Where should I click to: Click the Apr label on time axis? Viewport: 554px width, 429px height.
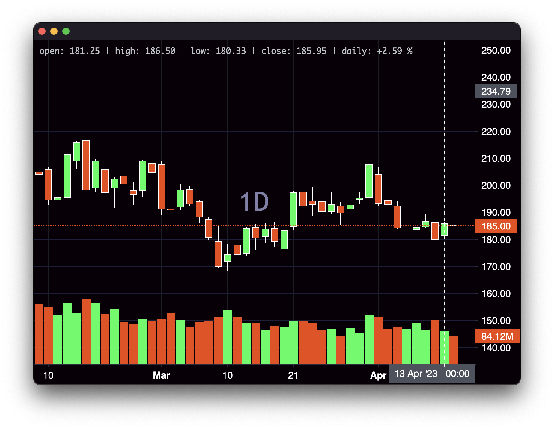tap(378, 375)
